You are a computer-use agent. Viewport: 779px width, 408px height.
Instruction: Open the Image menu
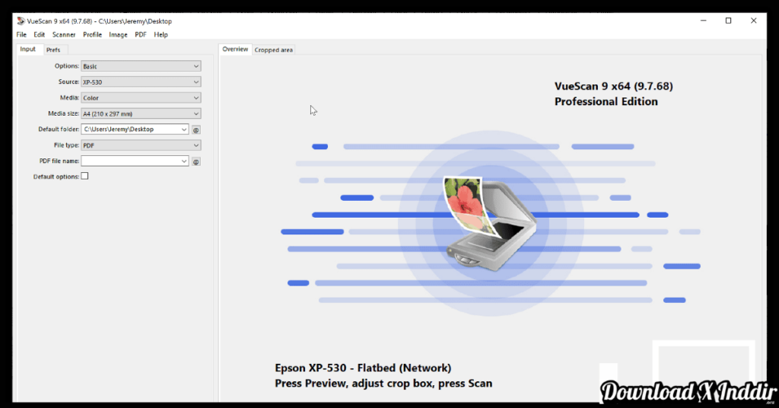coord(118,34)
